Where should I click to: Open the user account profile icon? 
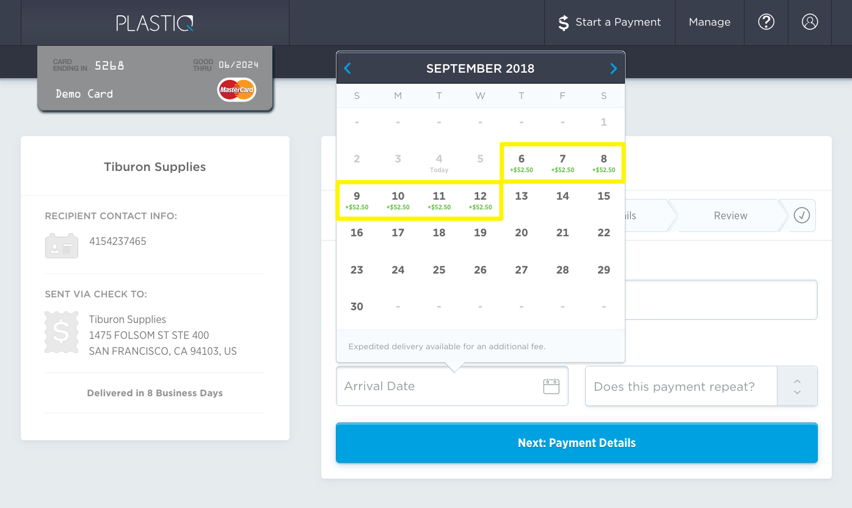[810, 22]
